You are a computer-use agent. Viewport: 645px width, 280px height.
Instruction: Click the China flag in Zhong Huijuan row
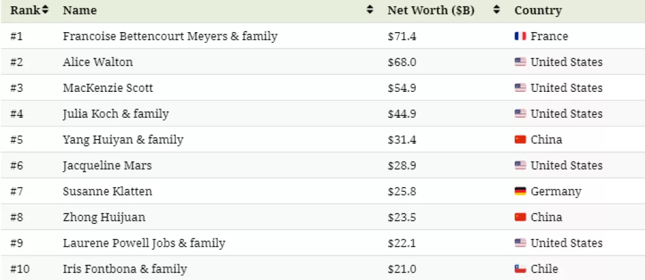click(520, 217)
